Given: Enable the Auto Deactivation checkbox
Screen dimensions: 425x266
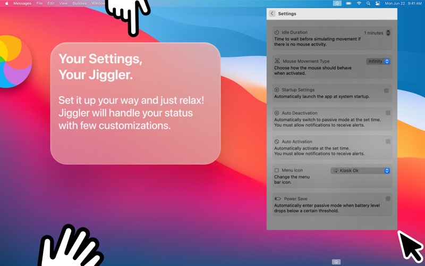Looking at the screenshot, I should 388,113.
